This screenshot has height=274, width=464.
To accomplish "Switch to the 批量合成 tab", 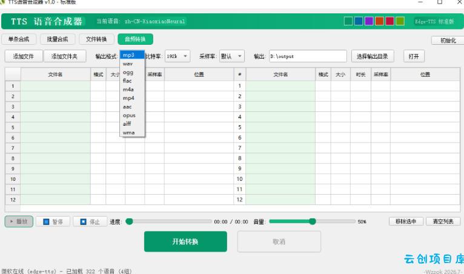I will click(58, 39).
